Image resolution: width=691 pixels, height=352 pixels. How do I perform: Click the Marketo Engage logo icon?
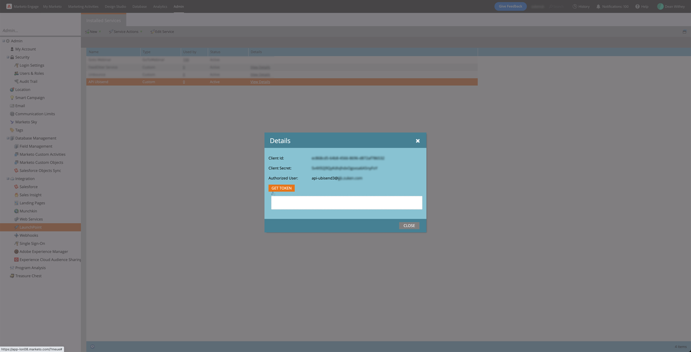9,7
